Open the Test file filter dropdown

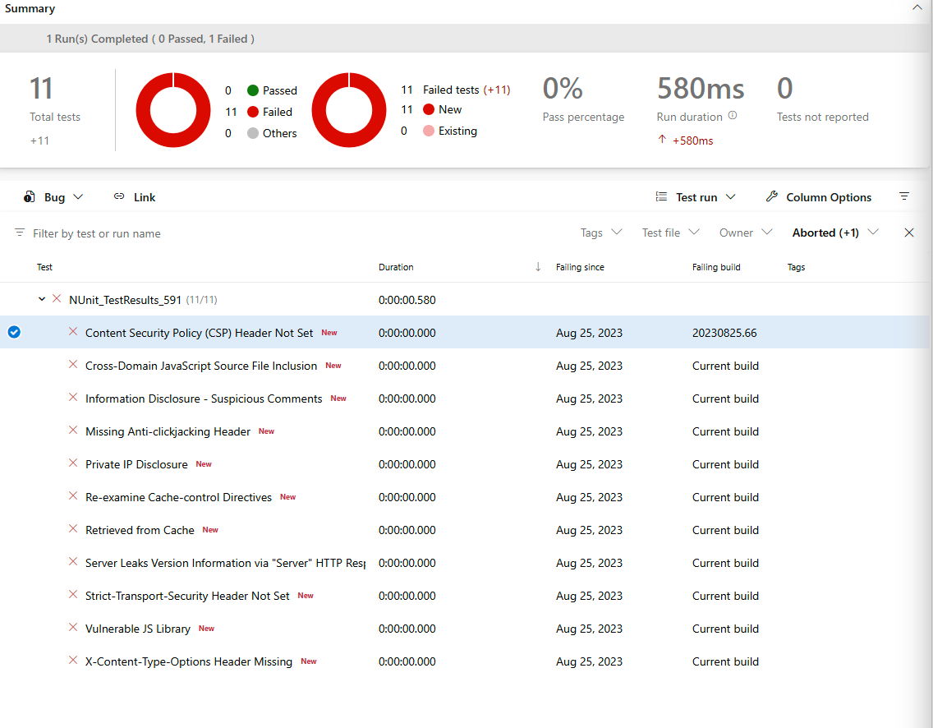670,233
